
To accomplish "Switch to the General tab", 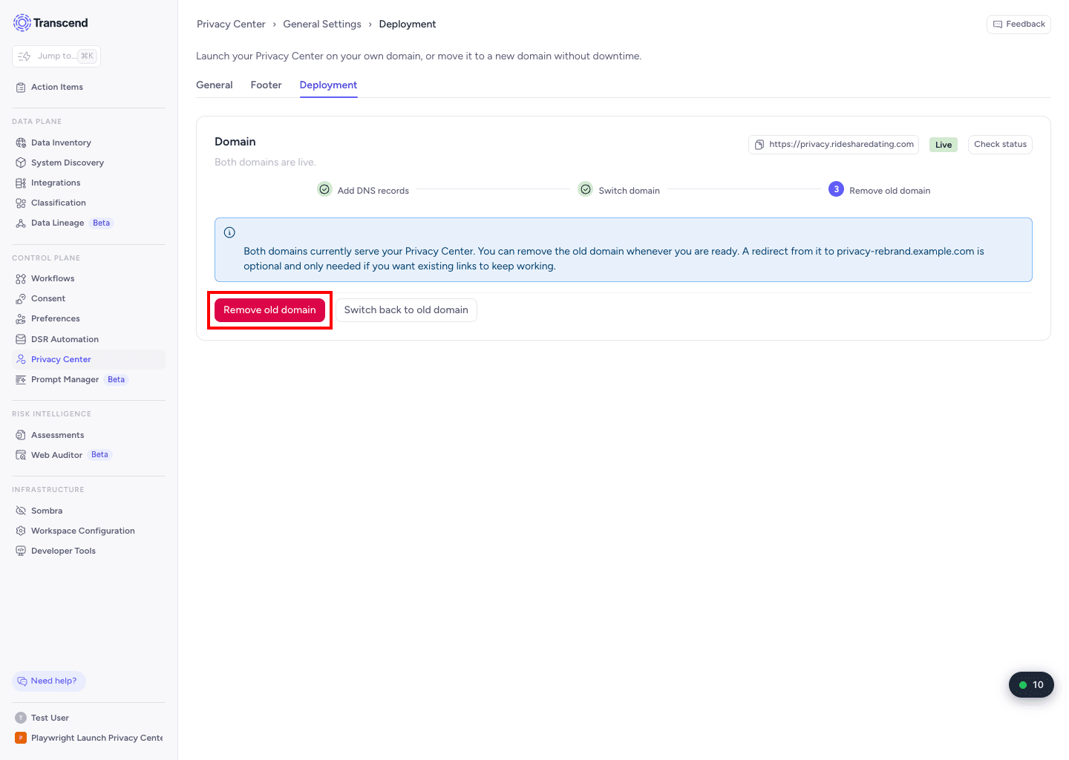I will pyautogui.click(x=215, y=85).
